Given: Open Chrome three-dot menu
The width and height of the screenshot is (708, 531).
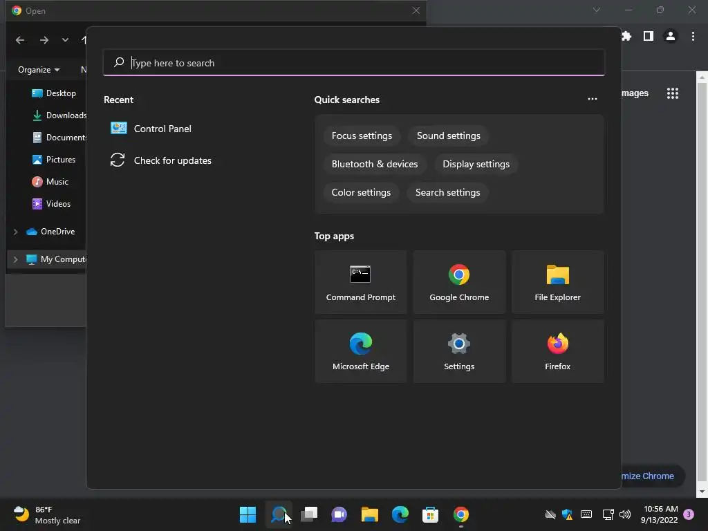Looking at the screenshot, I should coord(693,36).
